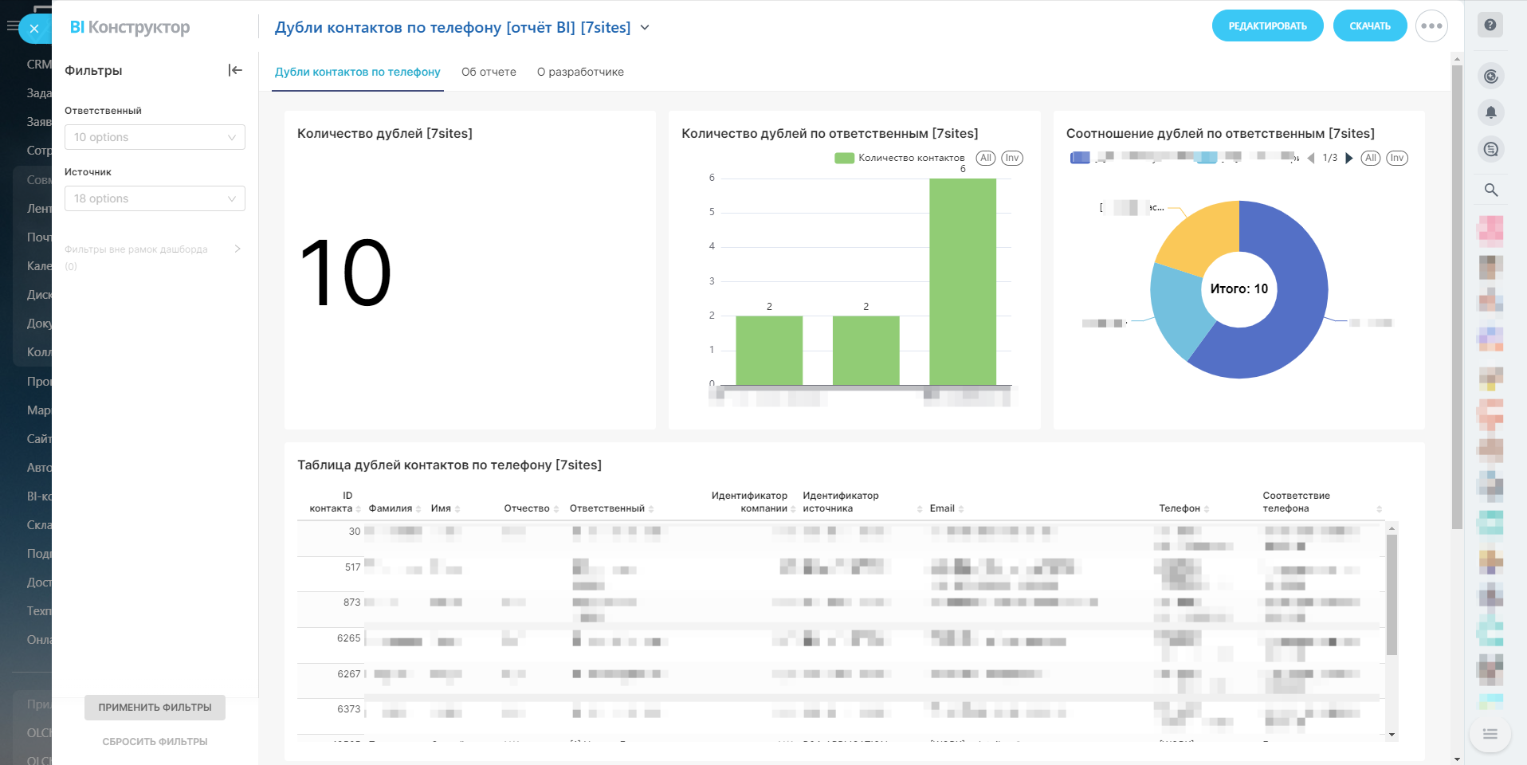The image size is (1527, 765).
Task: Open the notifications bell
Action: [1490, 112]
